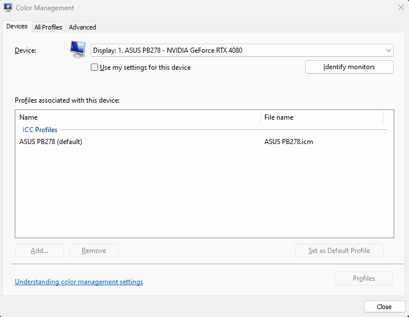Sort by the File name column header

click(x=322, y=117)
